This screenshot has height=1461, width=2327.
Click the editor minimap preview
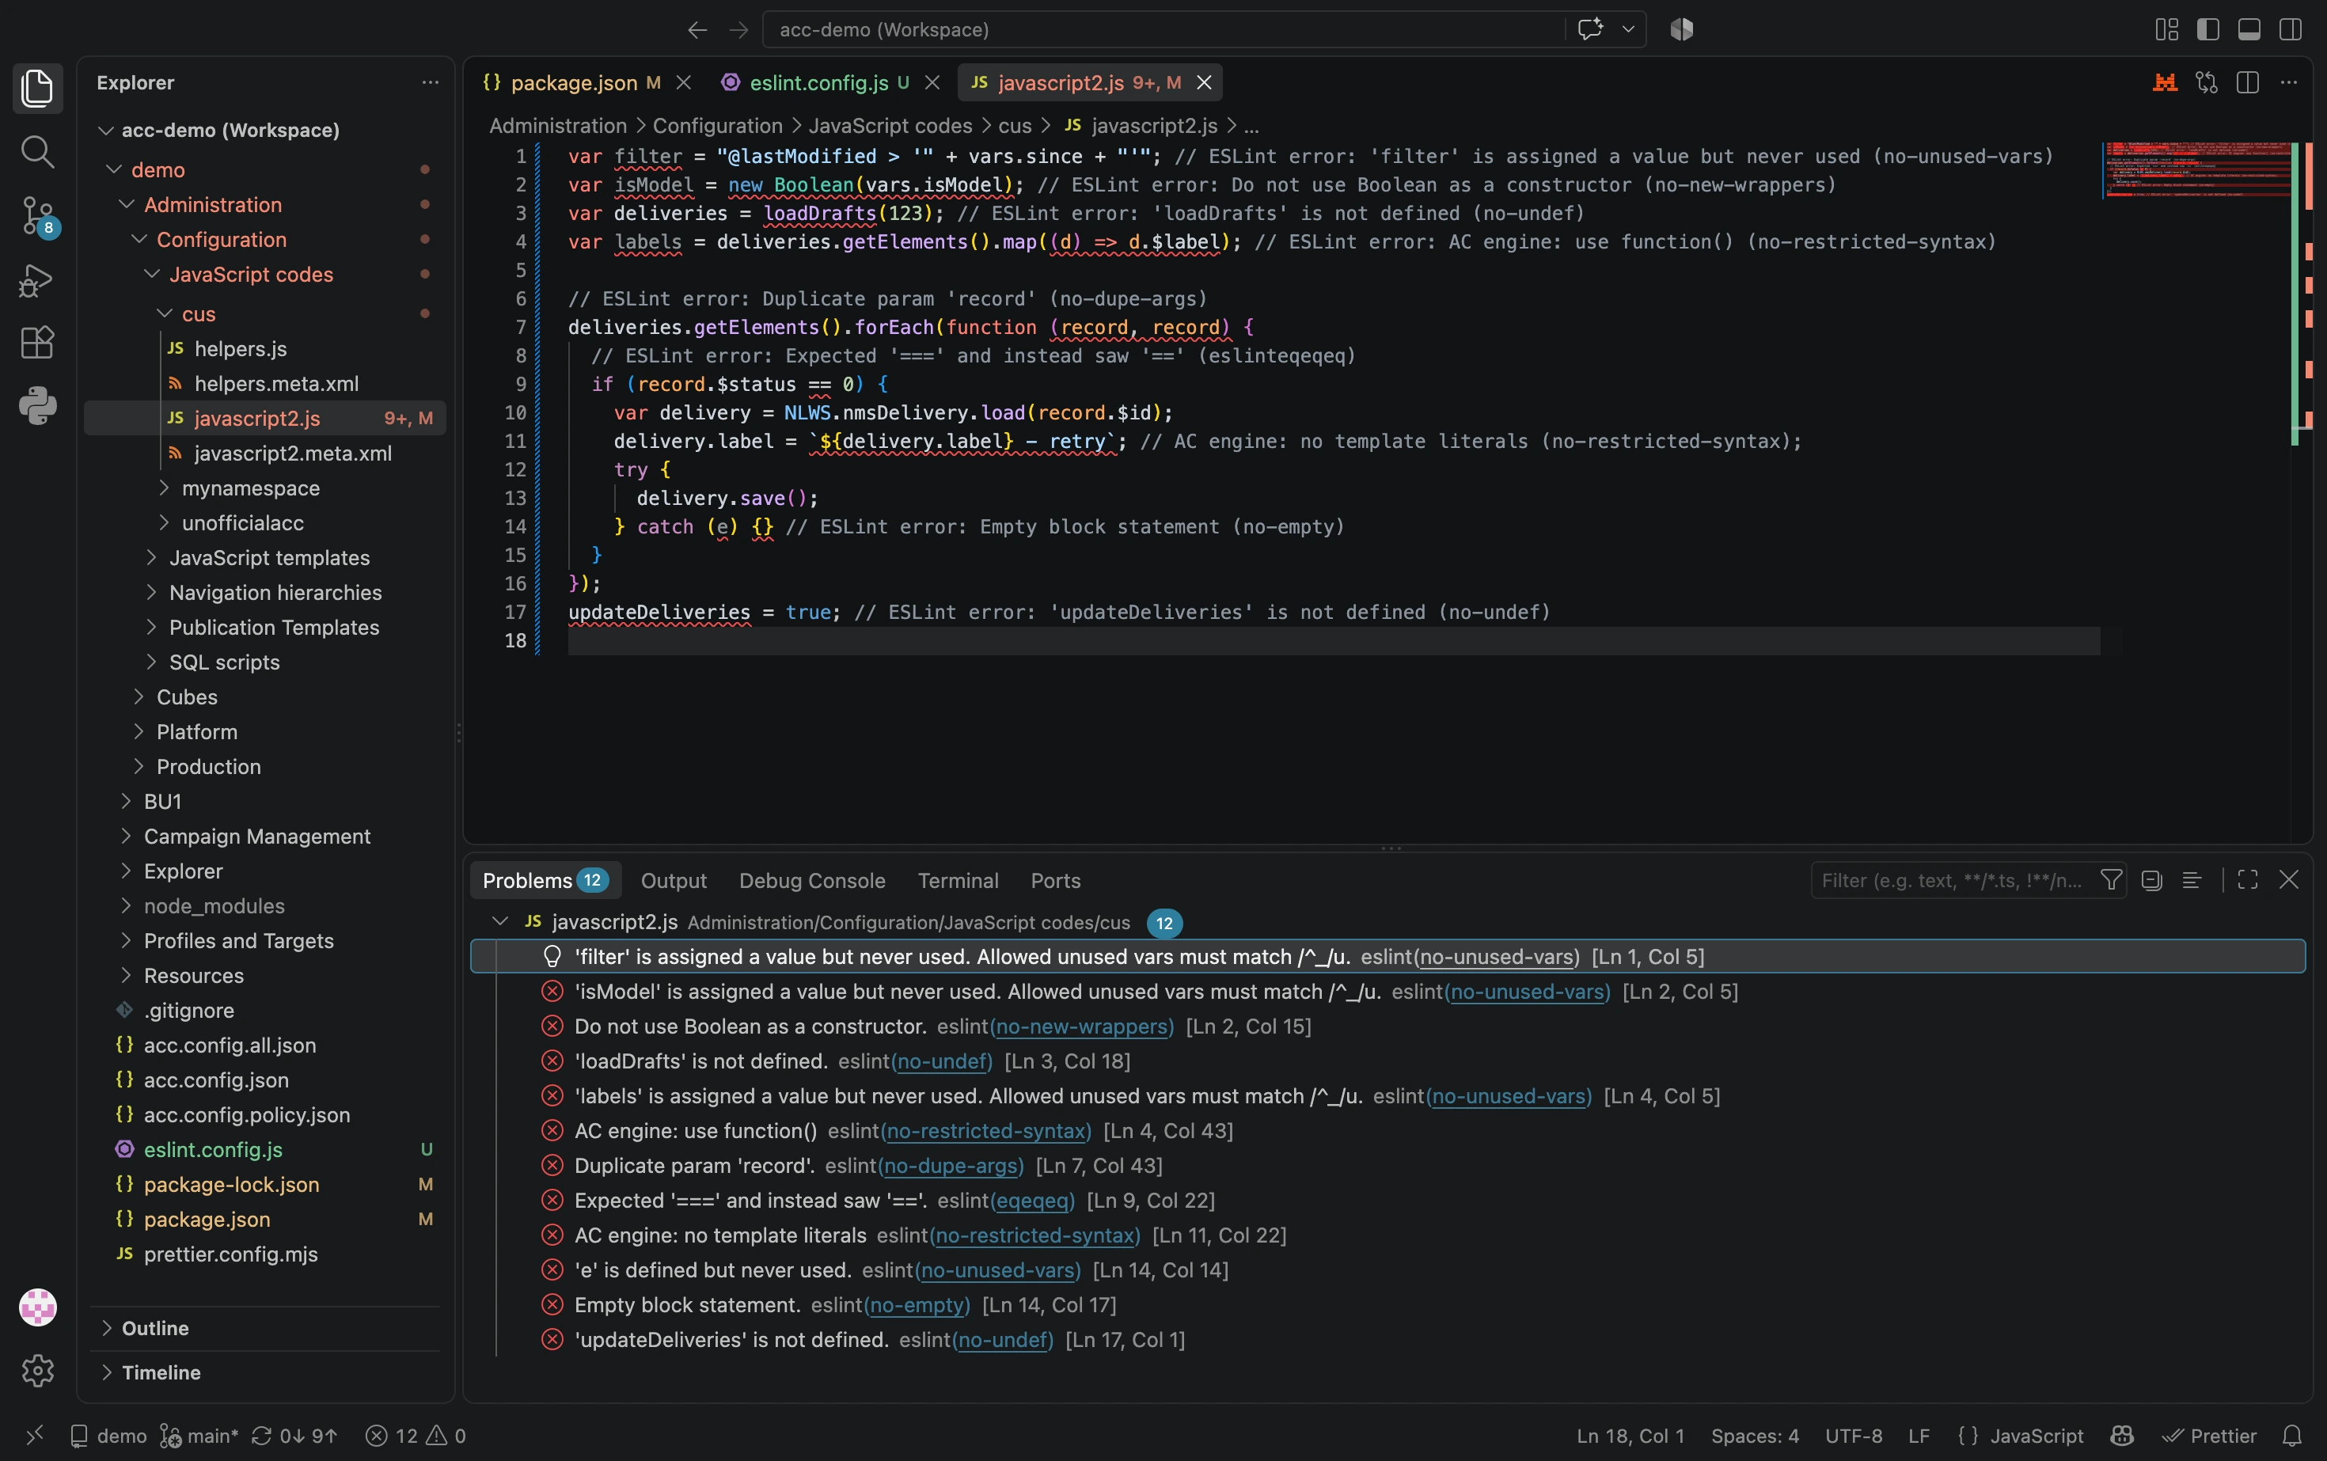(x=2196, y=170)
